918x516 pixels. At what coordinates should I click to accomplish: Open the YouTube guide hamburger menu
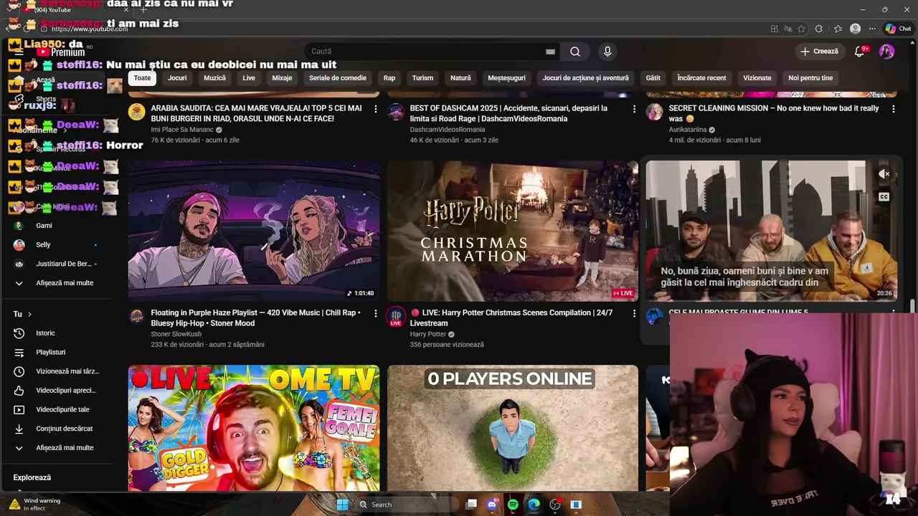coord(19,52)
